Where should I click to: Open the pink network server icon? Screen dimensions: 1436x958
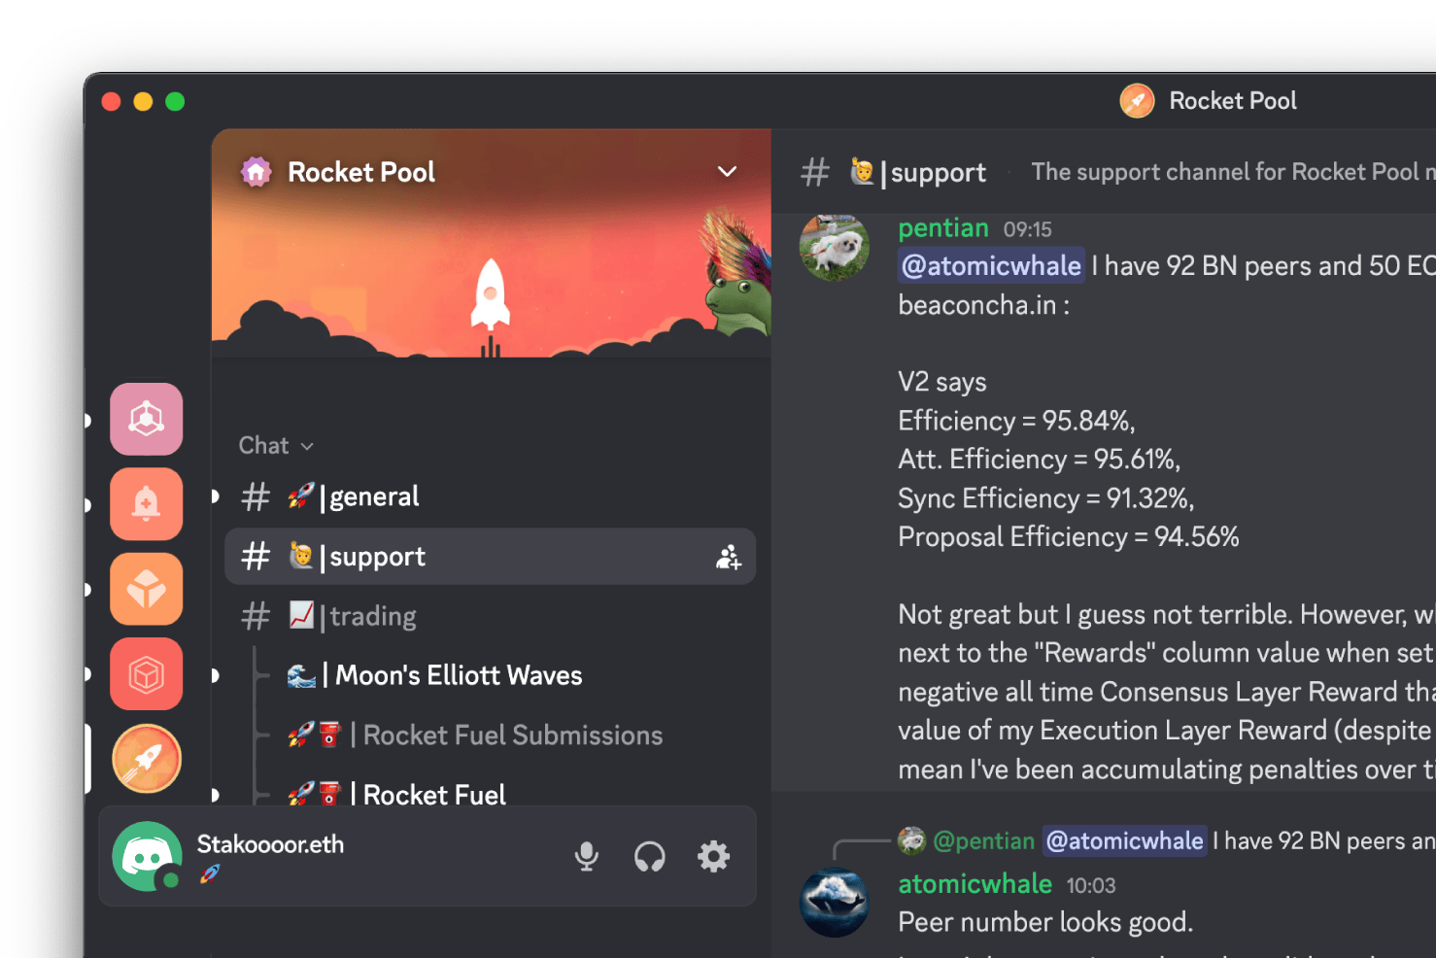coord(147,419)
